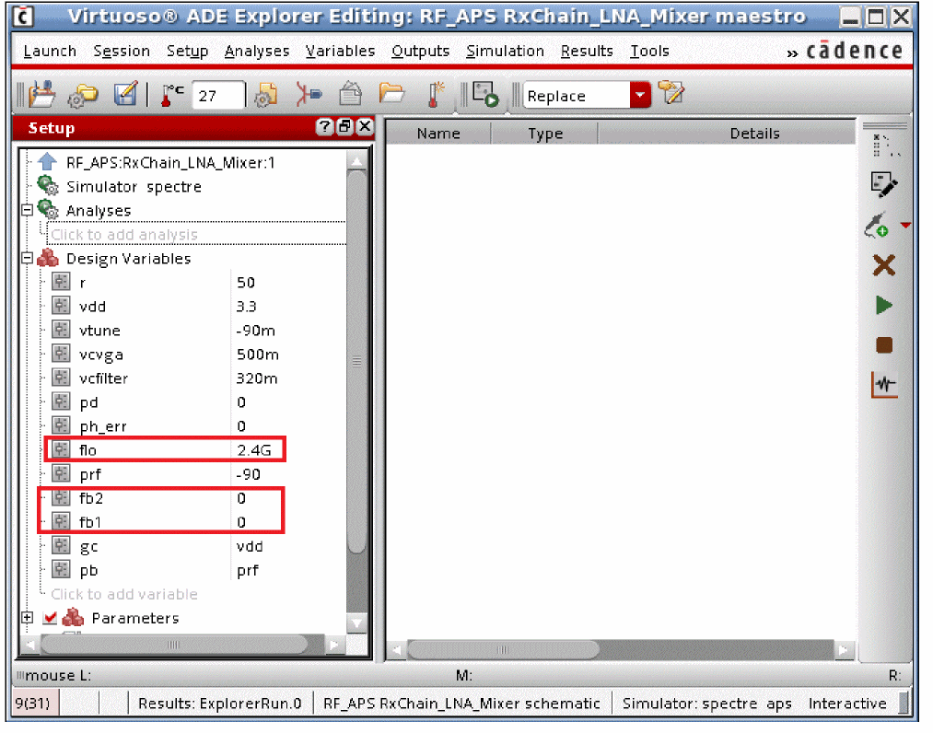This screenshot has height=733, width=933.
Task: Toggle the Parameters checkbox
Action: [50, 618]
